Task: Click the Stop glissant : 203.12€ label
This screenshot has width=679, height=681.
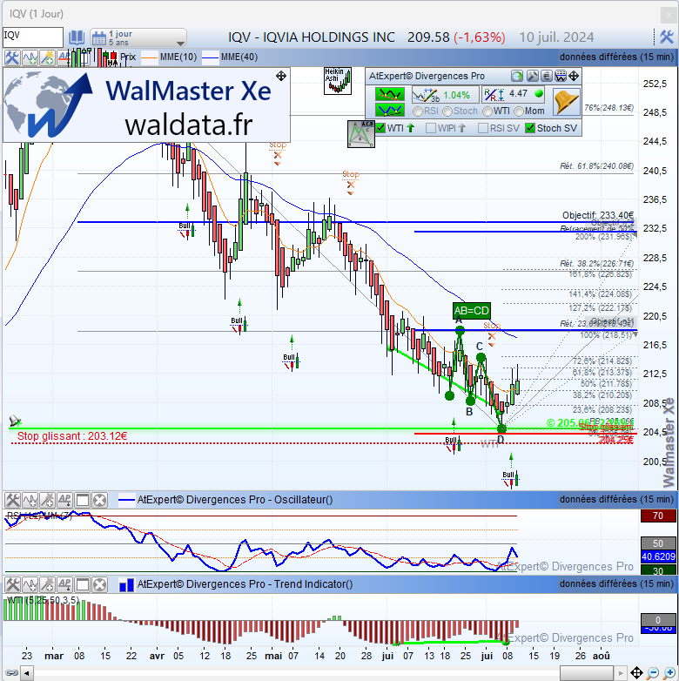Action: pos(72,436)
